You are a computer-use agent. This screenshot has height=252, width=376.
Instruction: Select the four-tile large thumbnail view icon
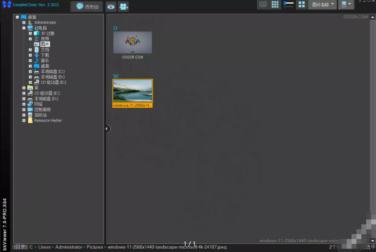302,4
